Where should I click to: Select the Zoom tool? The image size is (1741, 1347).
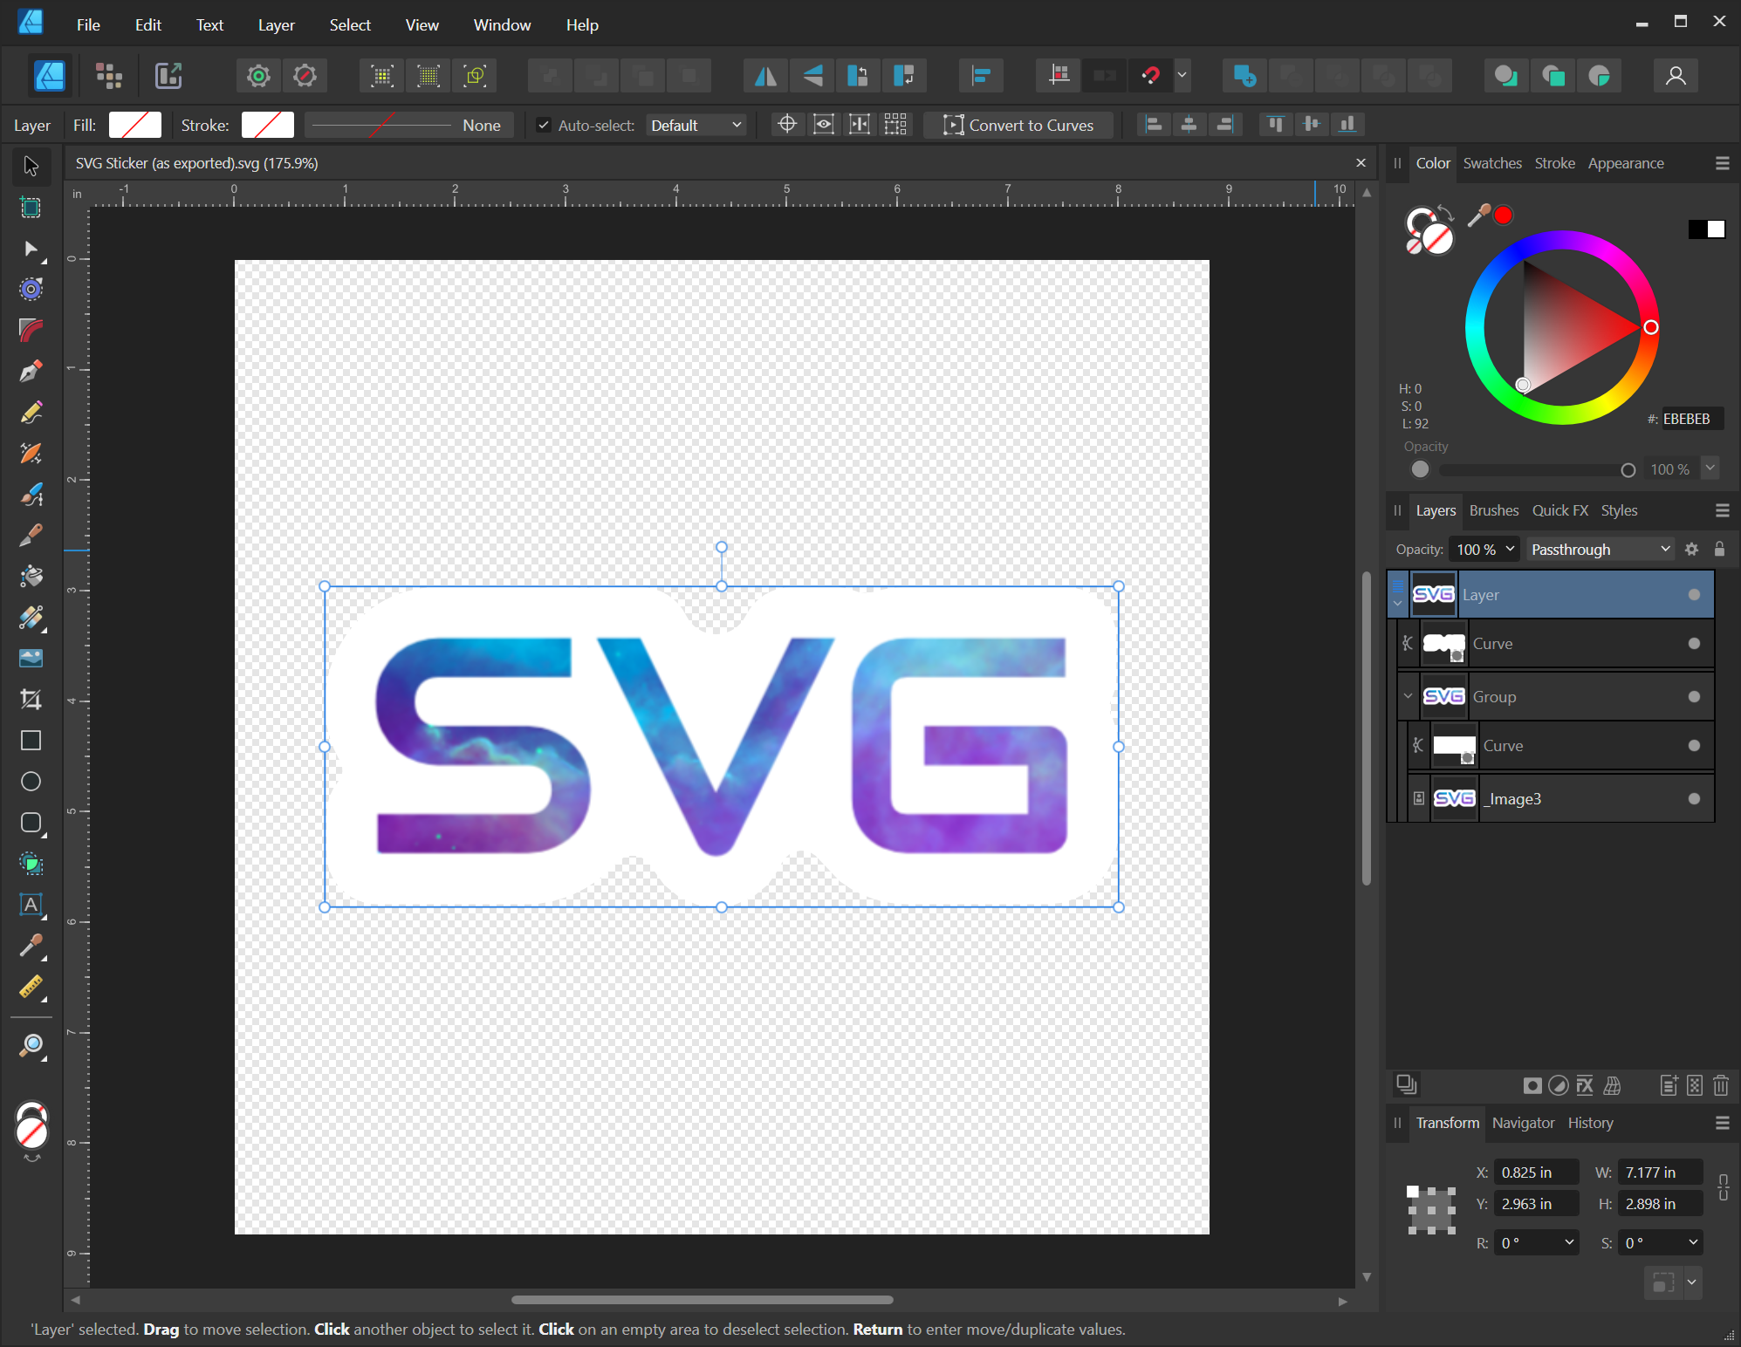(31, 1046)
